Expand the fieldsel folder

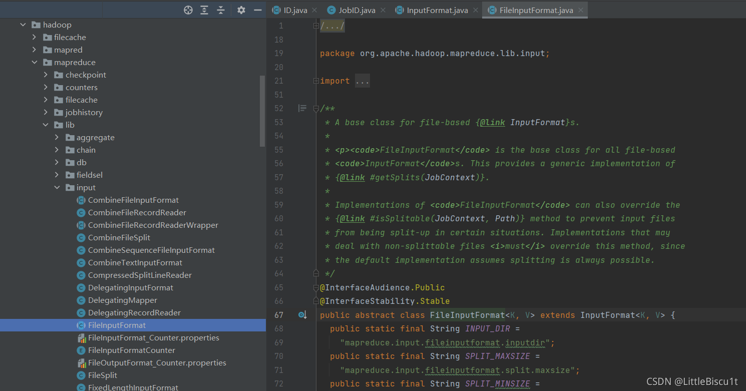click(57, 175)
